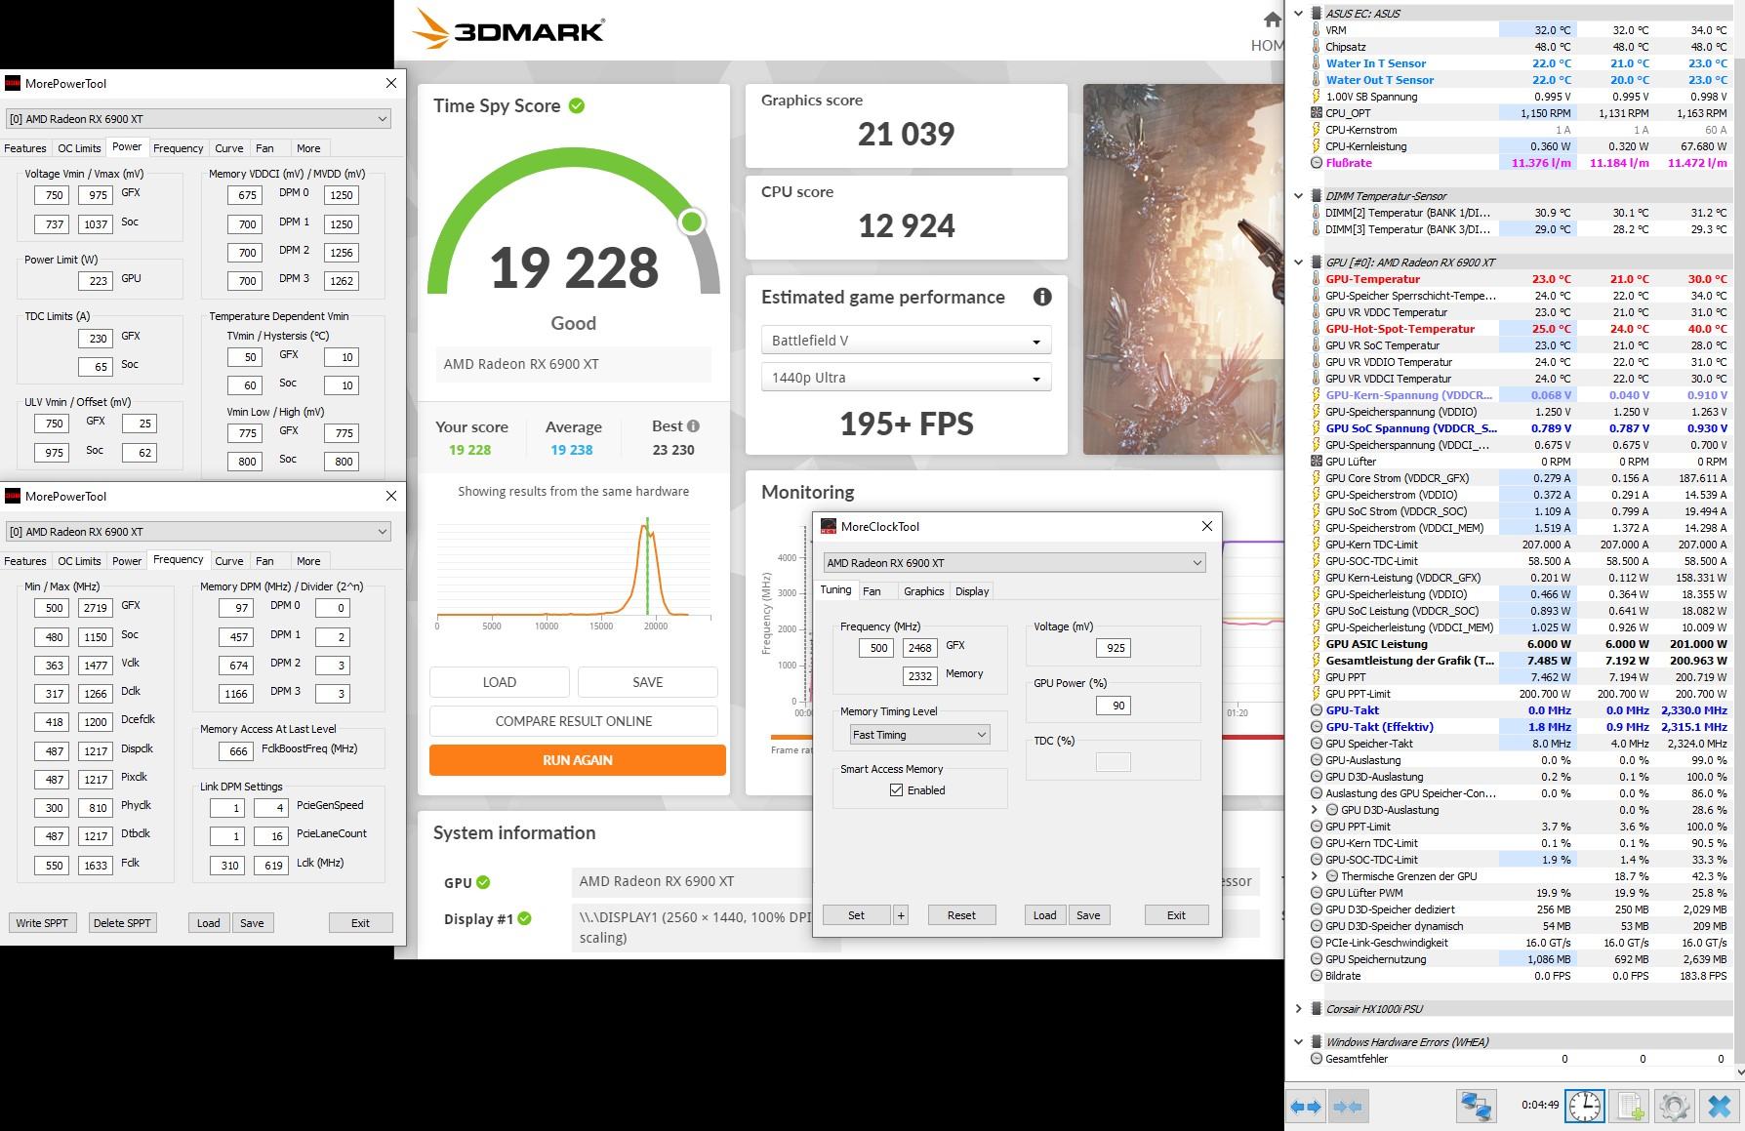The height and width of the screenshot is (1131, 1745).
Task: Collapse the ASUS EC: ASUS sensor group
Action: pos(1298,14)
